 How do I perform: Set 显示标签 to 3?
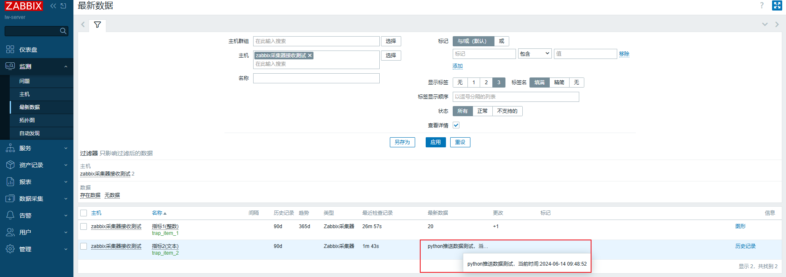coord(499,83)
